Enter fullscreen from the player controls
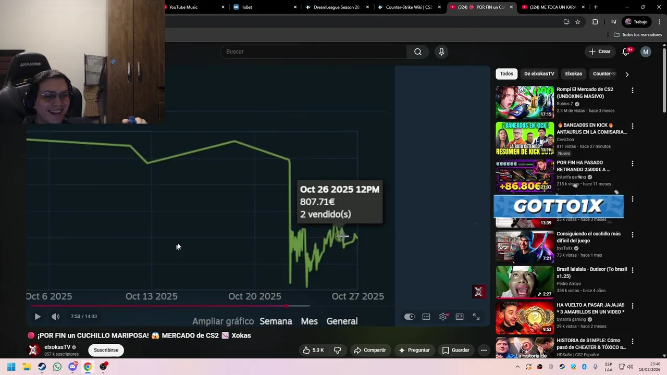 point(476,317)
